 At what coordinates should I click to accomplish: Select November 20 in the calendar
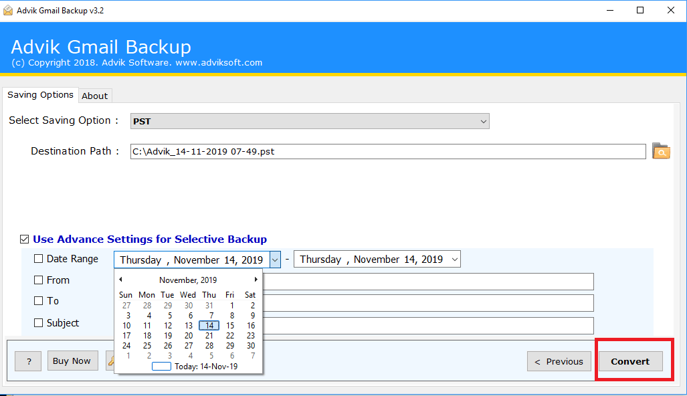pyautogui.click(x=189, y=336)
